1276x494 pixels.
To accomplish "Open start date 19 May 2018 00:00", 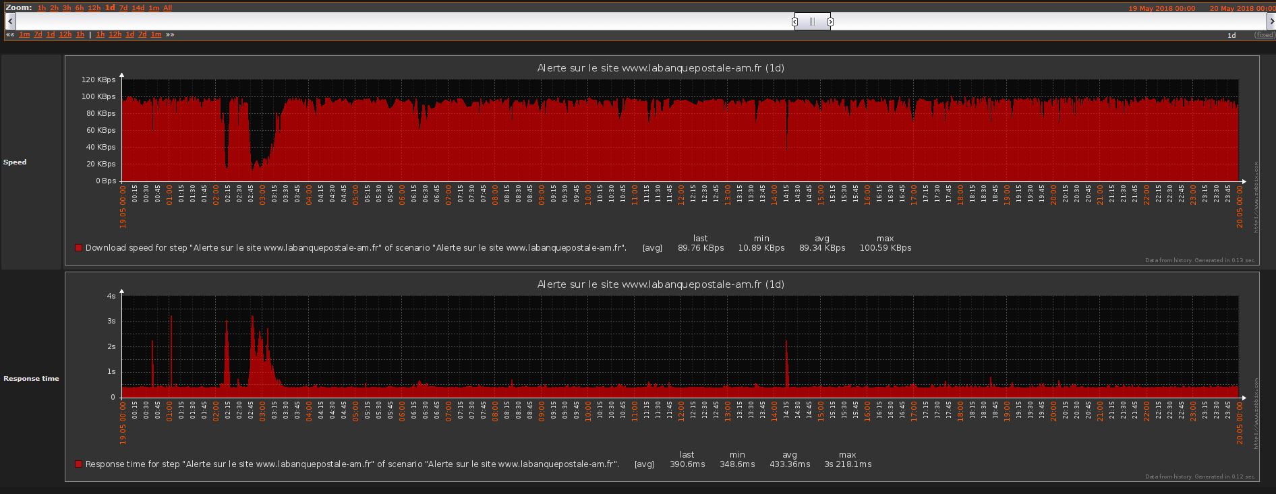I will 1162,9.
